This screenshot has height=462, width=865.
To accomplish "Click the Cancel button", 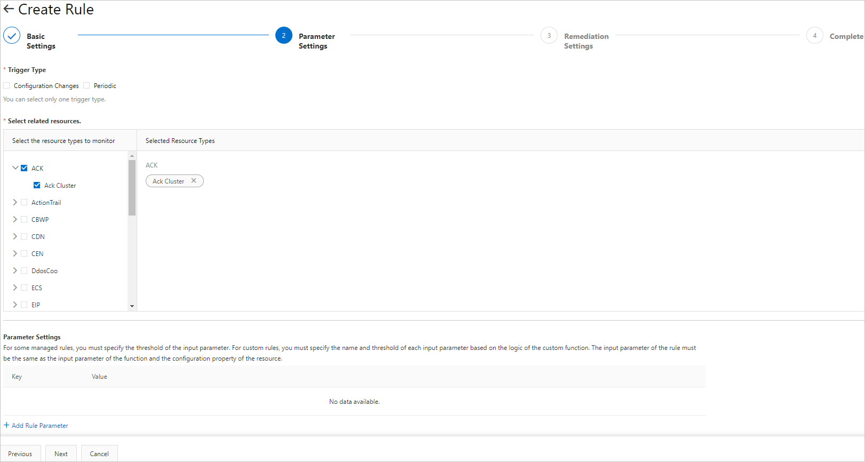I will [x=99, y=453].
